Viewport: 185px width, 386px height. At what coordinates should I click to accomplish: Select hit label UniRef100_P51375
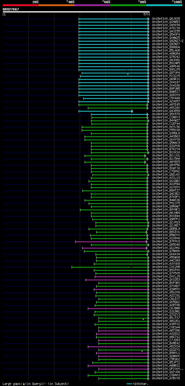pyautogui.click(x=166, y=203)
